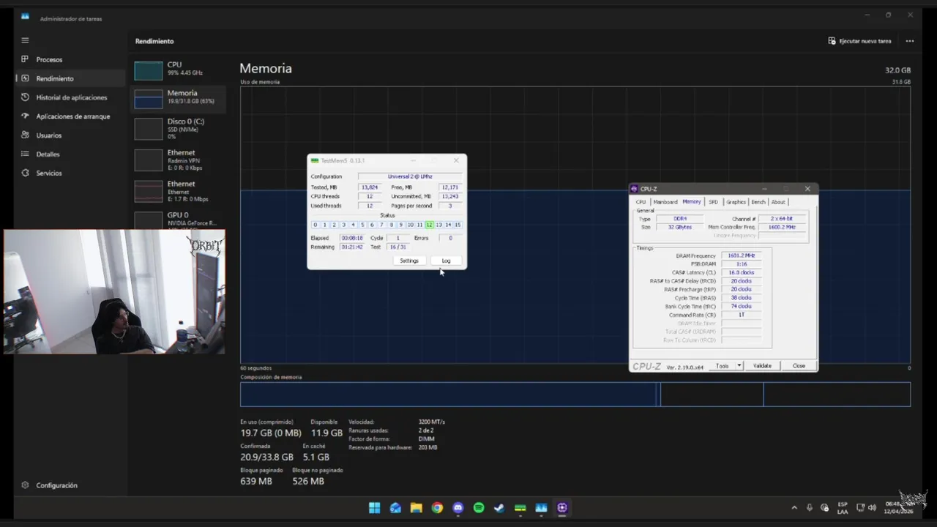
Task: Click the memory composition bar
Action: coord(575,395)
